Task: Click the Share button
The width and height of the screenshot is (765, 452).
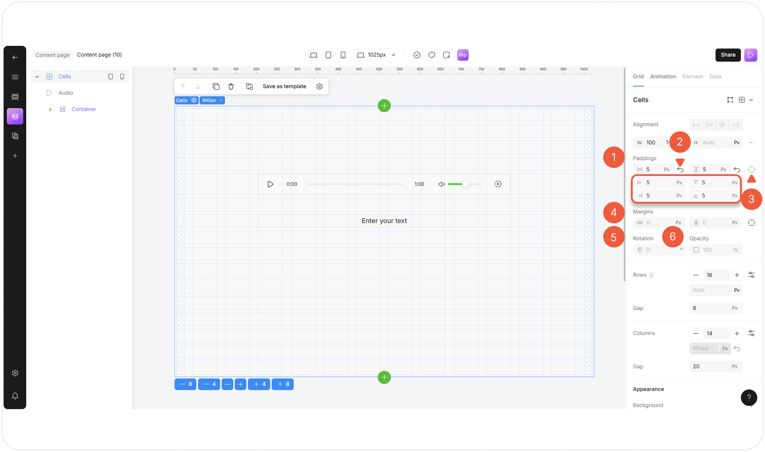Action: pyautogui.click(x=727, y=55)
